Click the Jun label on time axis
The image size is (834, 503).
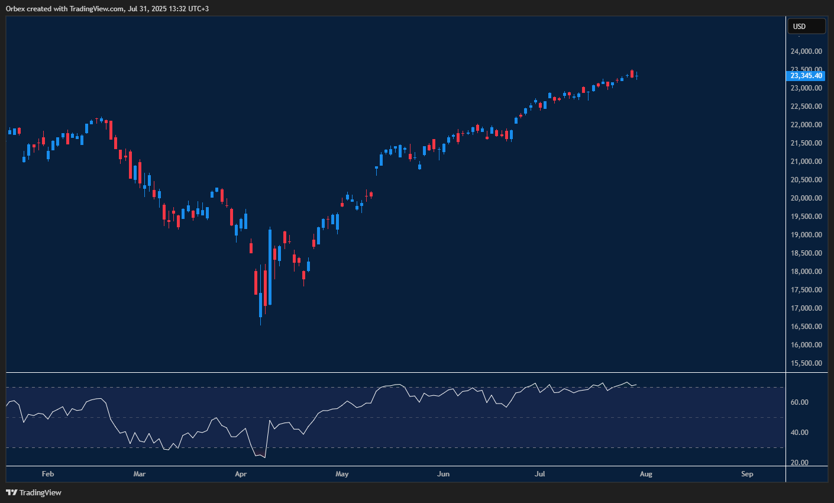[x=443, y=474]
